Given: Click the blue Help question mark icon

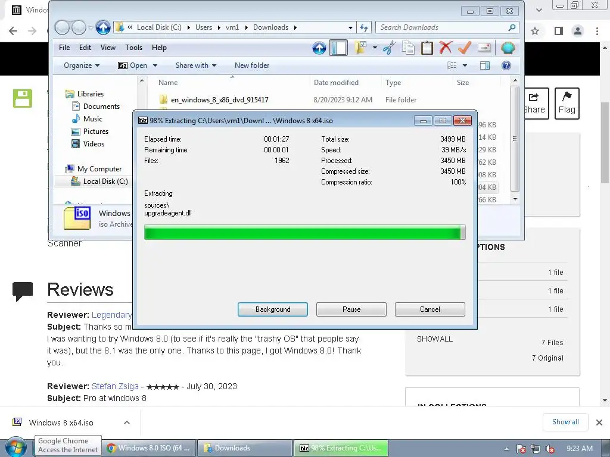Looking at the screenshot, I should [506, 65].
